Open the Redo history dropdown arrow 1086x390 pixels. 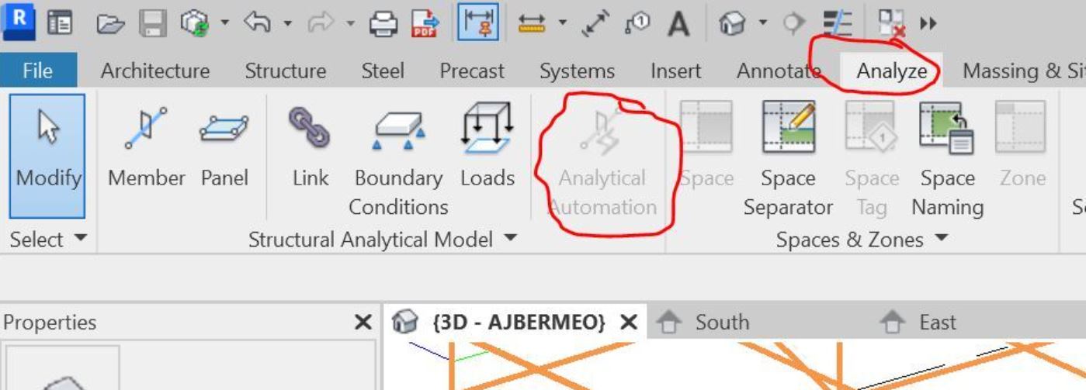click(x=351, y=23)
